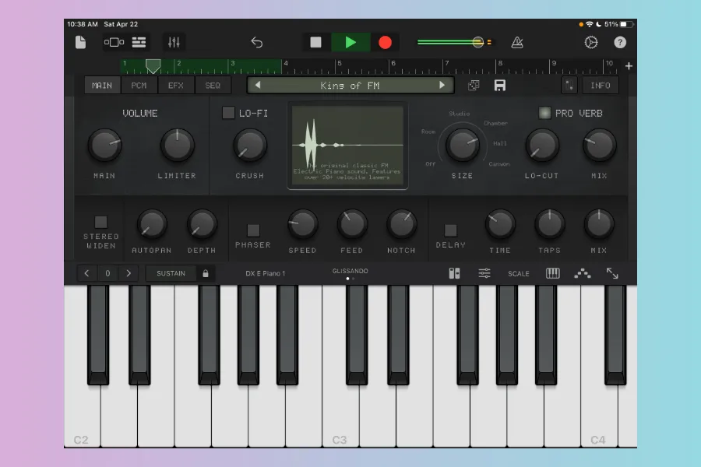Randomize preset with the dice icon
Viewport: 701px width, 467px height.
pyautogui.click(x=473, y=86)
